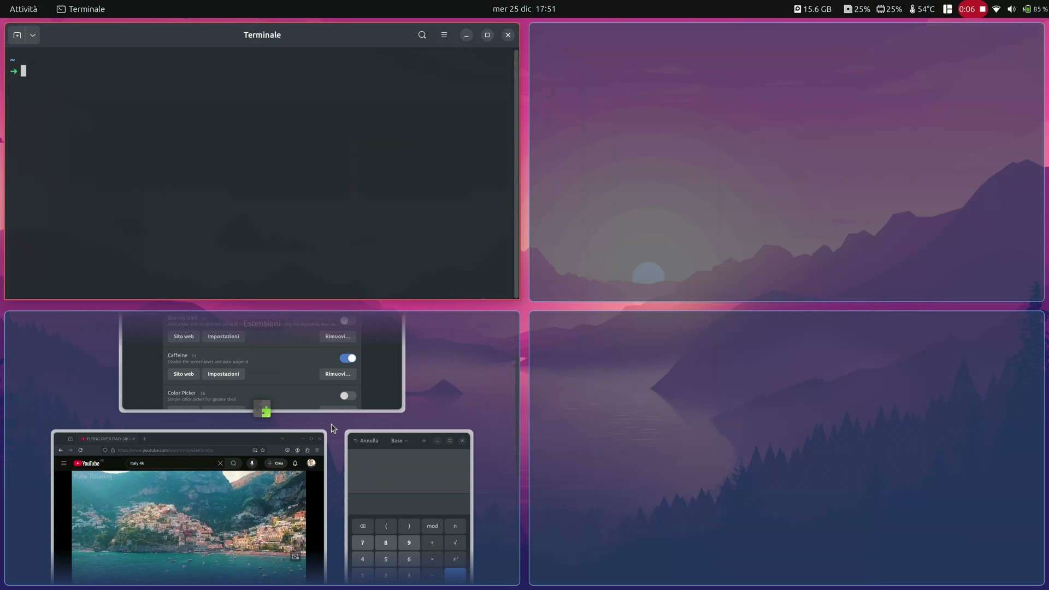Open the Wi-Fi status icon
Viewport: 1049px width, 590px height.
click(x=996, y=9)
